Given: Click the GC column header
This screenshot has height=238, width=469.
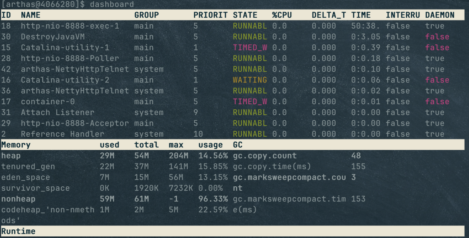Looking at the screenshot, I should 237,145.
